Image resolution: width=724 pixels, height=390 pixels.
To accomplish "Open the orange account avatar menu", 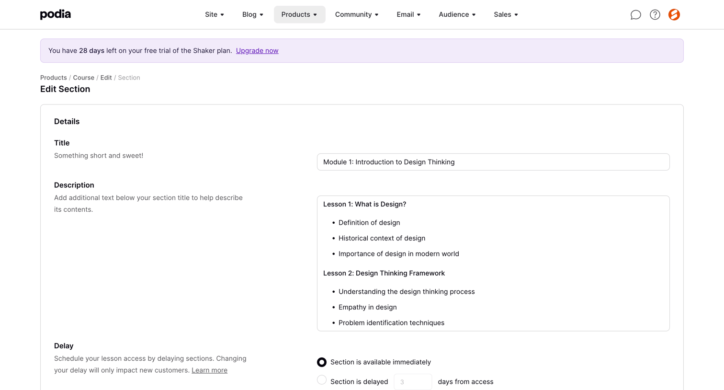I will [674, 15].
